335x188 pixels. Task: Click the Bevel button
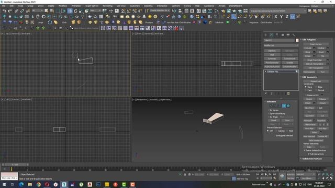(308, 52)
